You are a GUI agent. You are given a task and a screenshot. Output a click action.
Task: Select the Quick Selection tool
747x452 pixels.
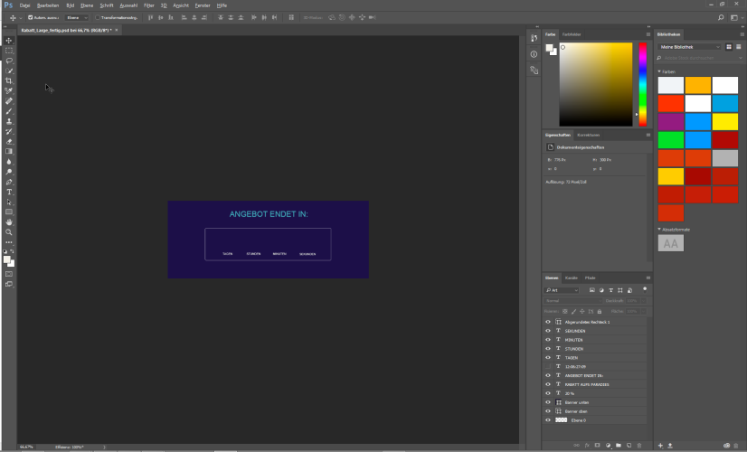9,71
